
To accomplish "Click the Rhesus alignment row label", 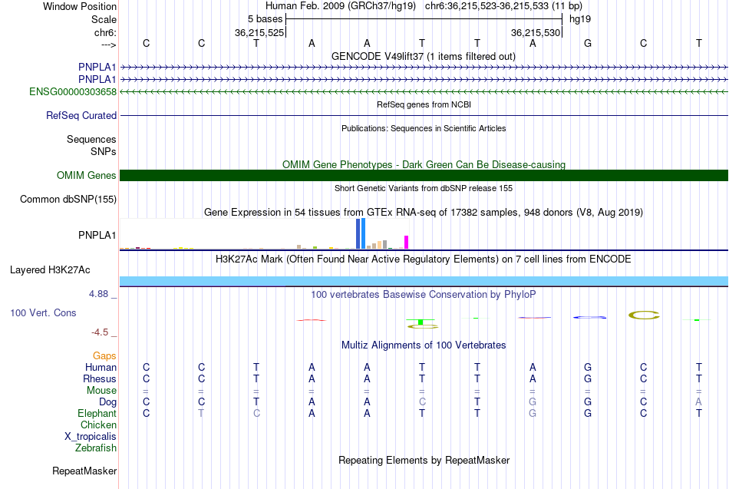I will [100, 378].
